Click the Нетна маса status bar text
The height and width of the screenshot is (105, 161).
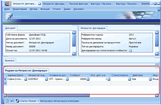(59, 101)
